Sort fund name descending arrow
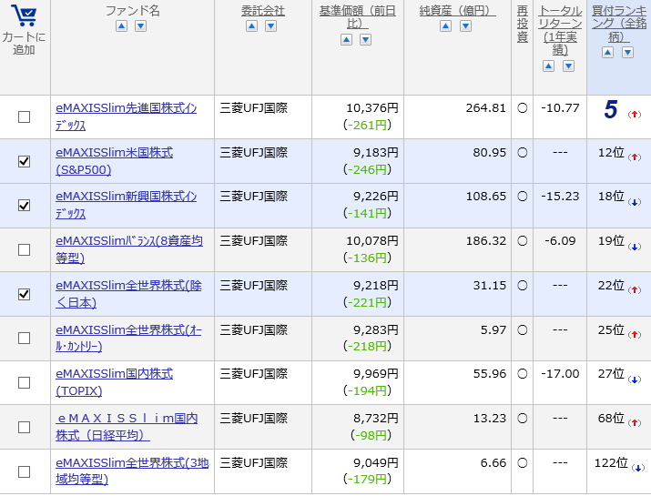The width and height of the screenshot is (651, 496). 141,26
